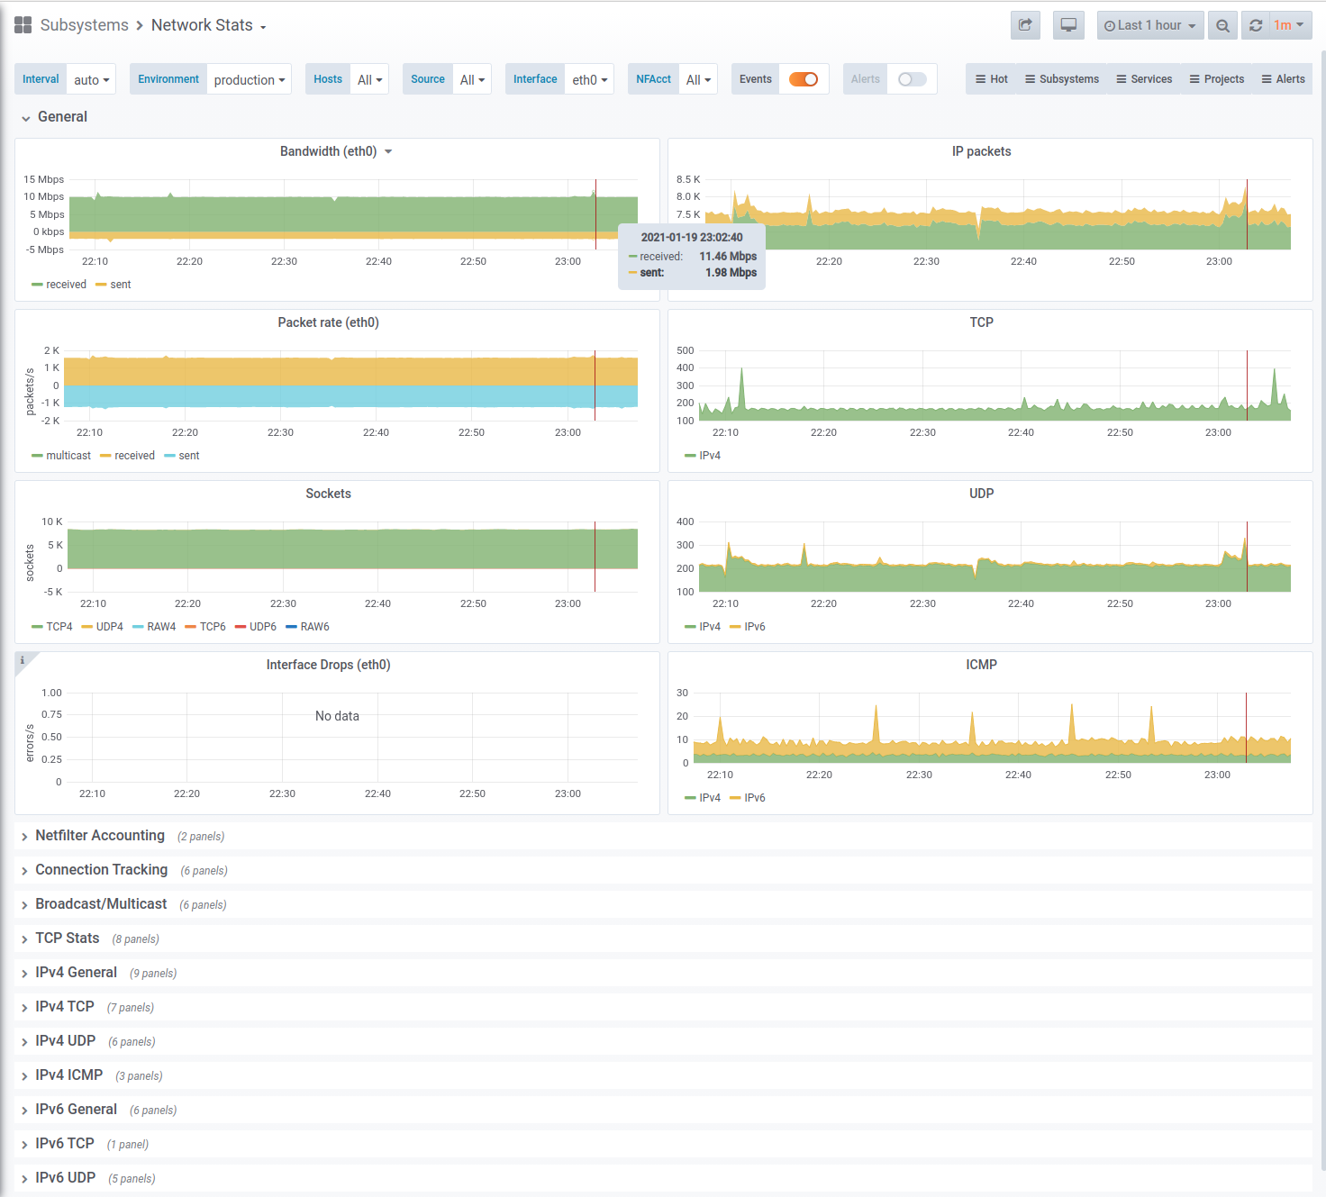This screenshot has height=1197, width=1326.
Task: Collapse the General row
Action: [x=54, y=117]
